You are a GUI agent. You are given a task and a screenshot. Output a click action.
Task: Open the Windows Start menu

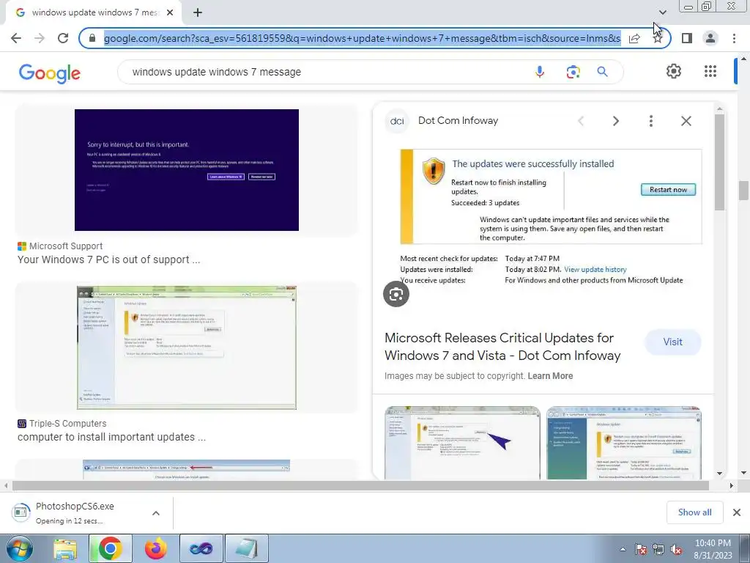19,548
